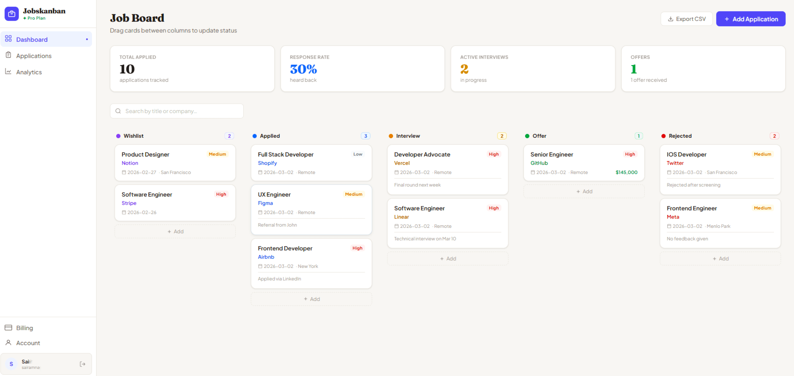Screen dimensions: 794x376
Task: Click the Jobskanban briefcase logo icon
Action: point(11,13)
